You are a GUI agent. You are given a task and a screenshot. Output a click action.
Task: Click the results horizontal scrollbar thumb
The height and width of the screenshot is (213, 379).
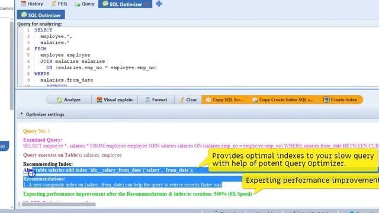click(x=59, y=204)
